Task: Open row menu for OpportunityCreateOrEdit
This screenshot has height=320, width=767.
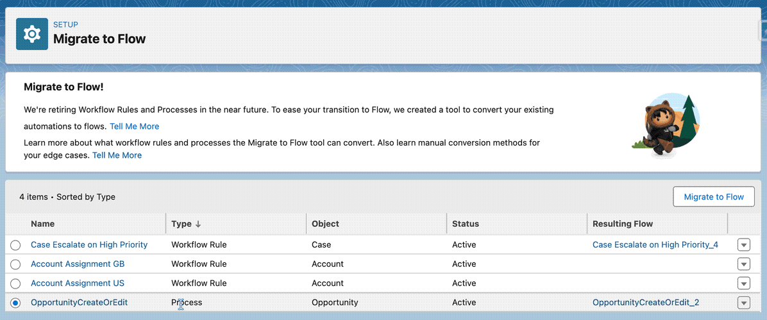Action: [x=743, y=303]
